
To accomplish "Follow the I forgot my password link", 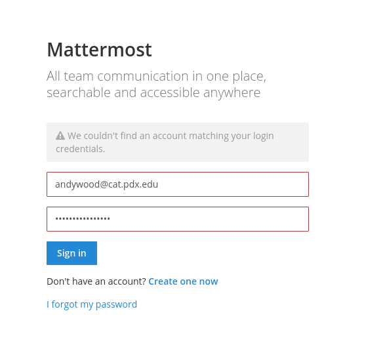I will pyautogui.click(x=92, y=304).
